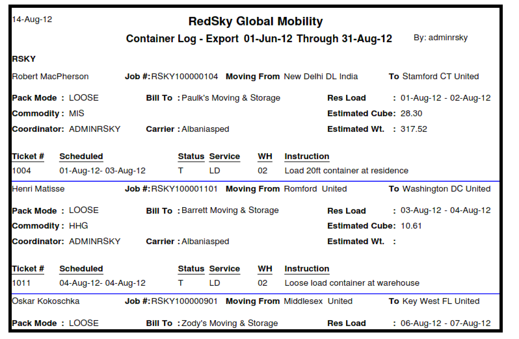Click destination Washington DC United
The width and height of the screenshot is (519, 339).
[x=447, y=189]
